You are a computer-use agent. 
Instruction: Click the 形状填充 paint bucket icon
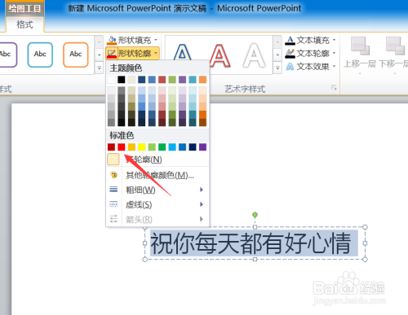click(112, 40)
